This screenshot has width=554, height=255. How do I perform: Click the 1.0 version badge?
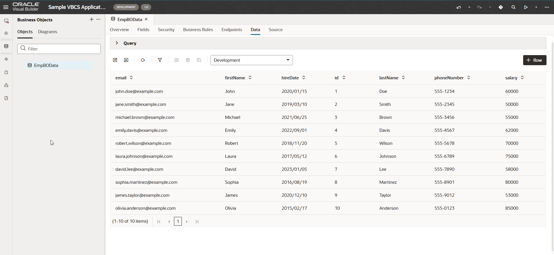[x=146, y=7]
